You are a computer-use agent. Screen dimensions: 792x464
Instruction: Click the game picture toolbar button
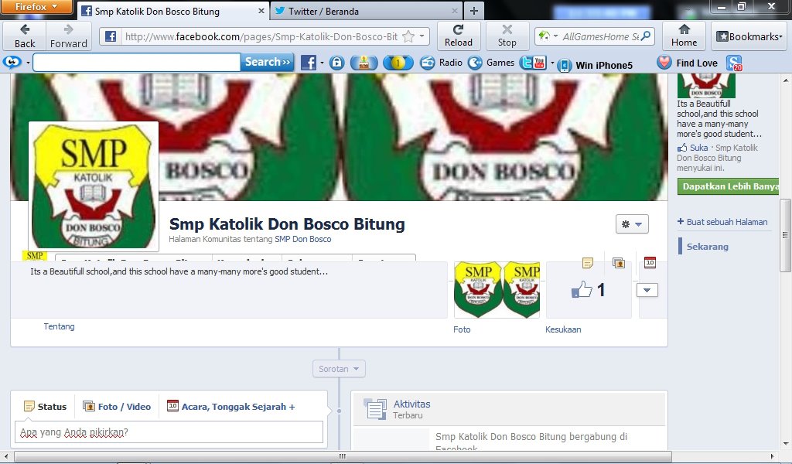tap(364, 63)
